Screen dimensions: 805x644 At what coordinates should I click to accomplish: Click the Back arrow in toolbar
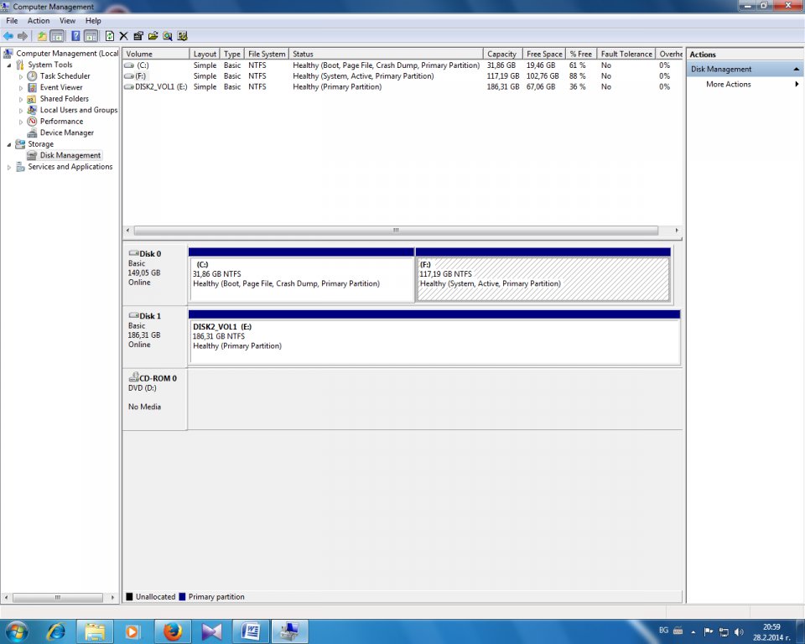8,36
